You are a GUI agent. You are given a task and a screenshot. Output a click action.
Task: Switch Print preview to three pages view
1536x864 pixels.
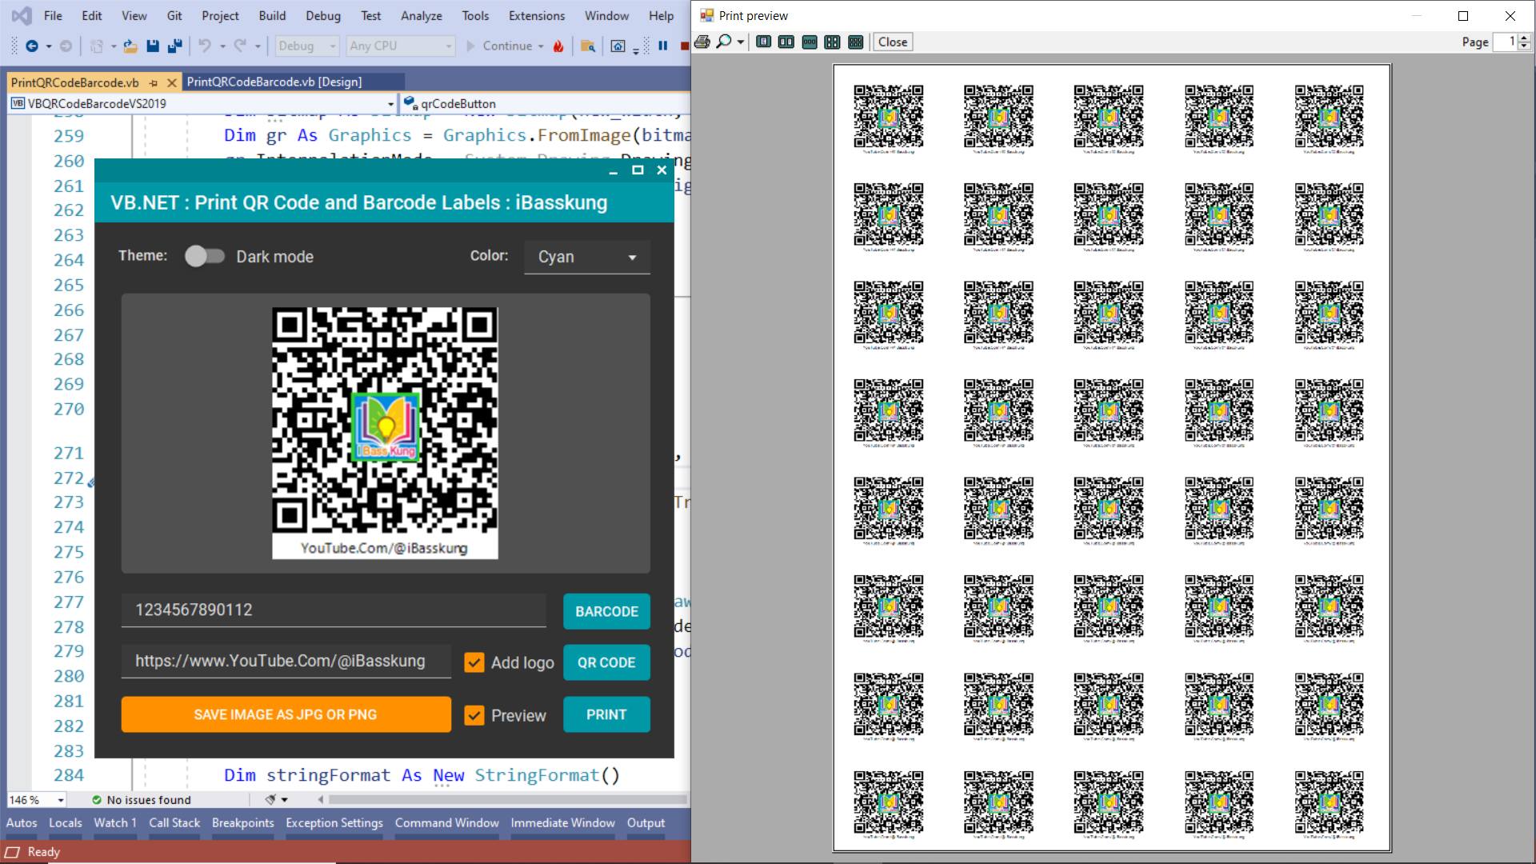(810, 42)
